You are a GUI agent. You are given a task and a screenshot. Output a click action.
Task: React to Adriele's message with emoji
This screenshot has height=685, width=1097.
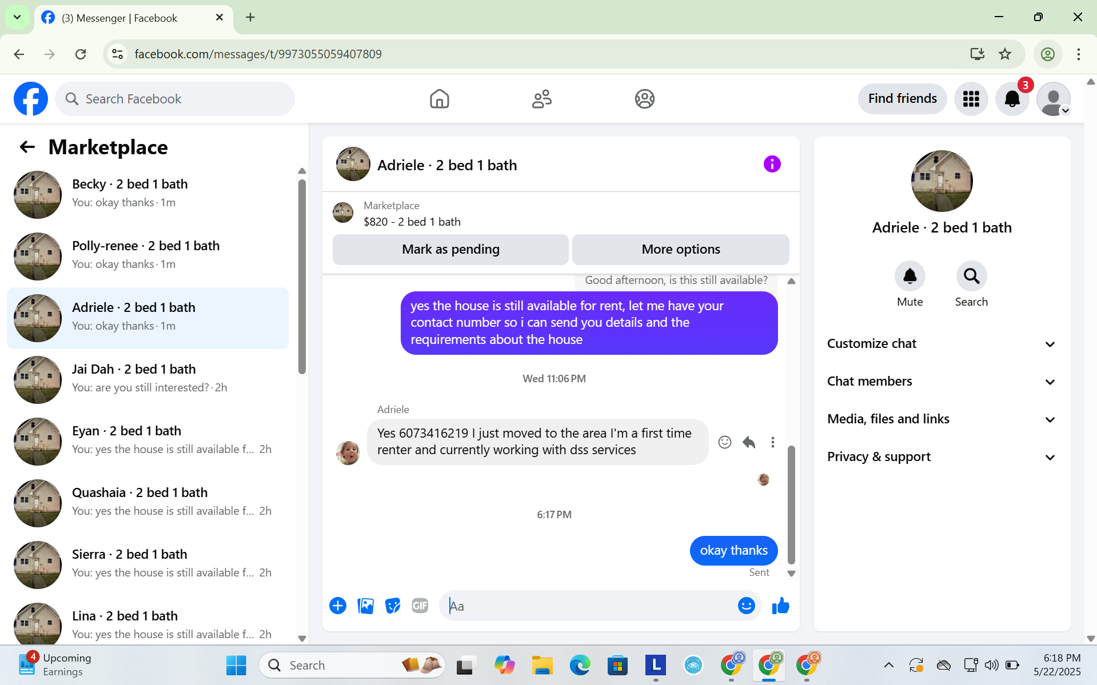point(725,442)
